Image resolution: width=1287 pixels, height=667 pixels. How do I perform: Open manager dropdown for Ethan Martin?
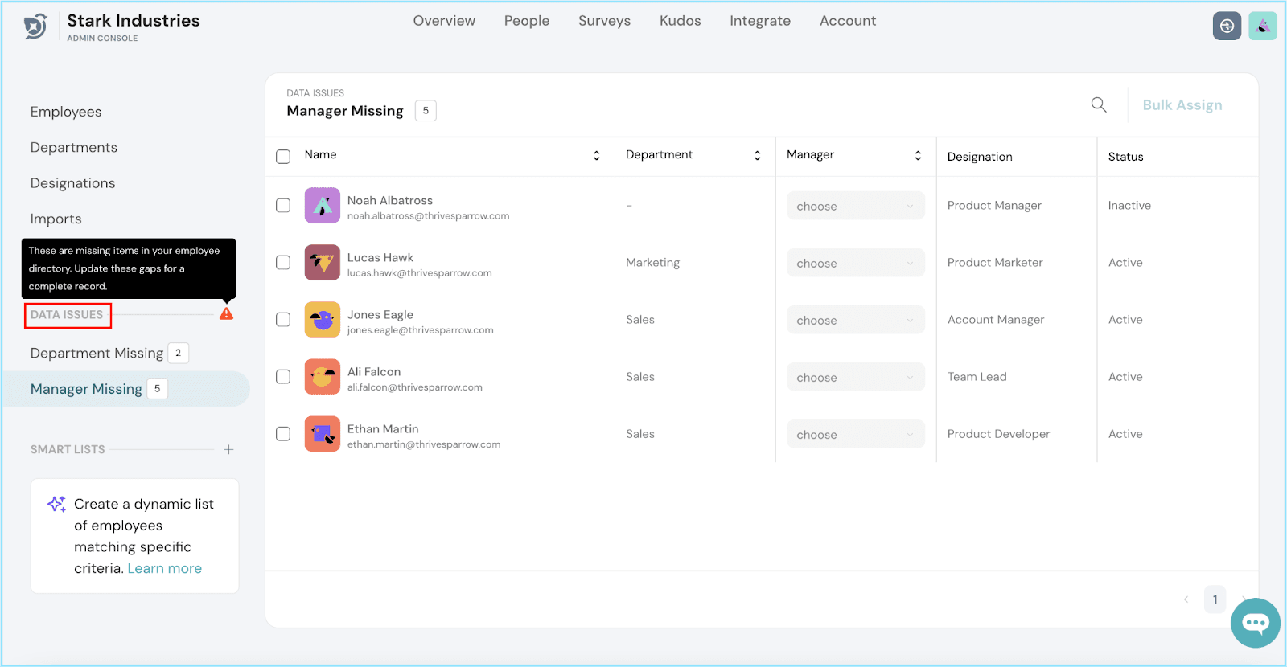pos(855,434)
